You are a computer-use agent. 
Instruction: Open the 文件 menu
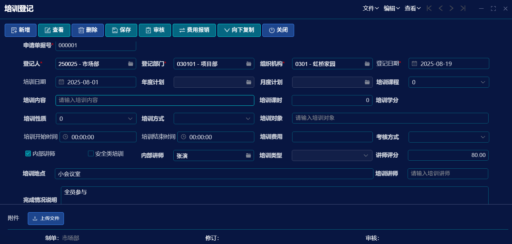click(370, 8)
